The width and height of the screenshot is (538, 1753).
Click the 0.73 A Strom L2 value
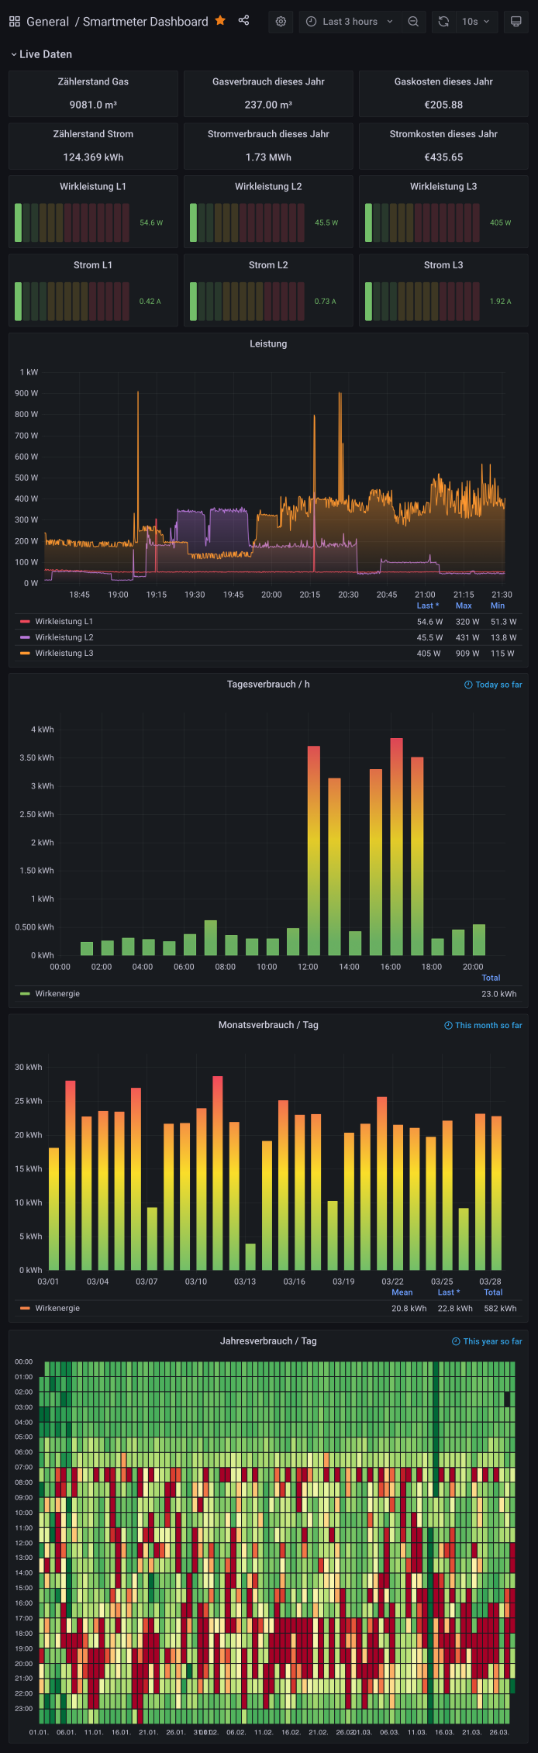(326, 301)
